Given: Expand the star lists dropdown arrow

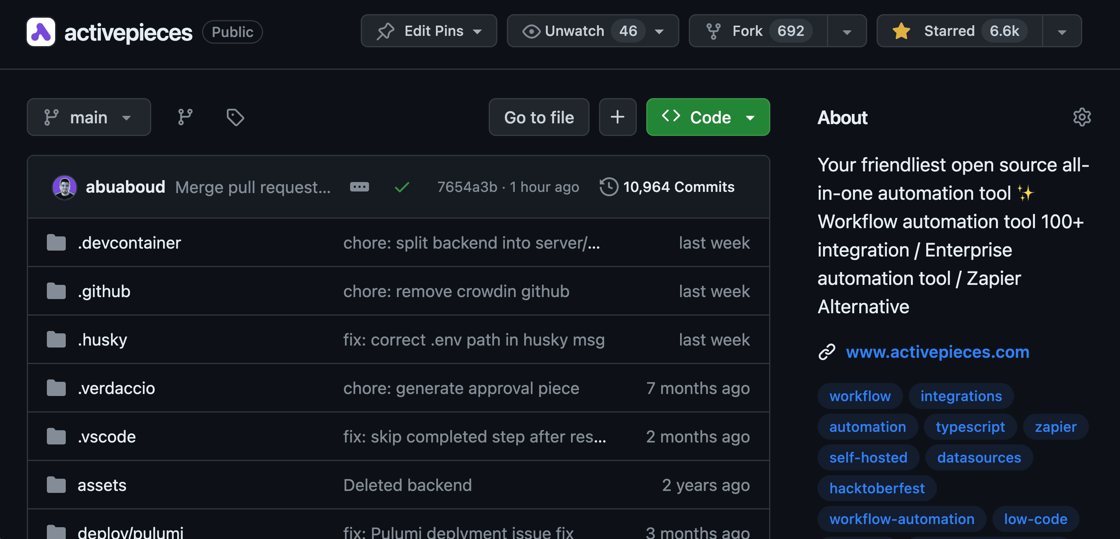Looking at the screenshot, I should [x=1062, y=31].
